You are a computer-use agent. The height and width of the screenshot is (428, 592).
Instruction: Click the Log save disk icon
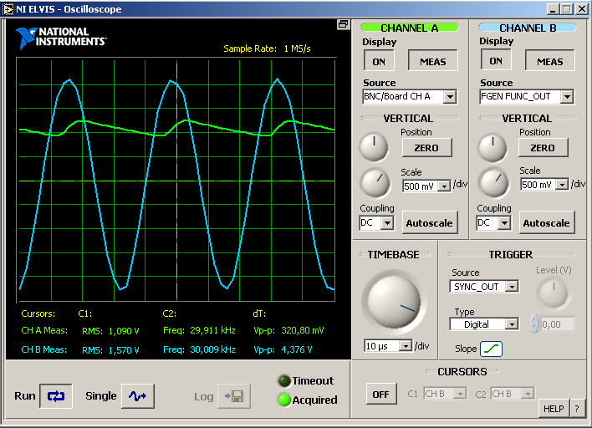(x=234, y=396)
